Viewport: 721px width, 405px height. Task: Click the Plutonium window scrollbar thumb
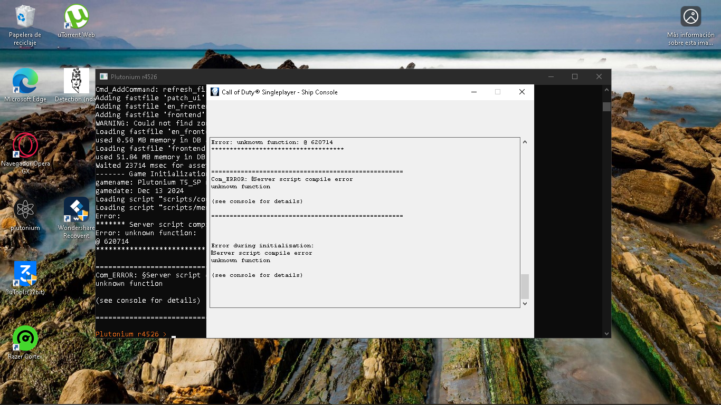pos(606,107)
